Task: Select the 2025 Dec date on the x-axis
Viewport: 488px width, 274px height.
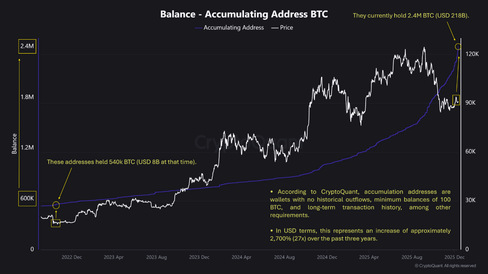Action: 454,257
